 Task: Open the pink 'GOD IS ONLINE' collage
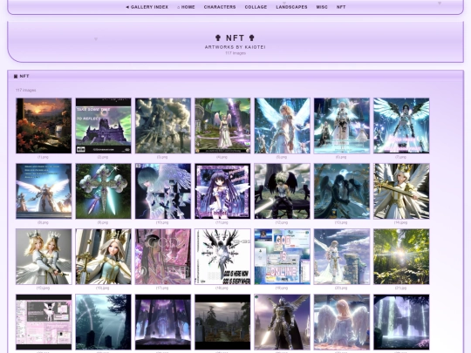[163, 256]
